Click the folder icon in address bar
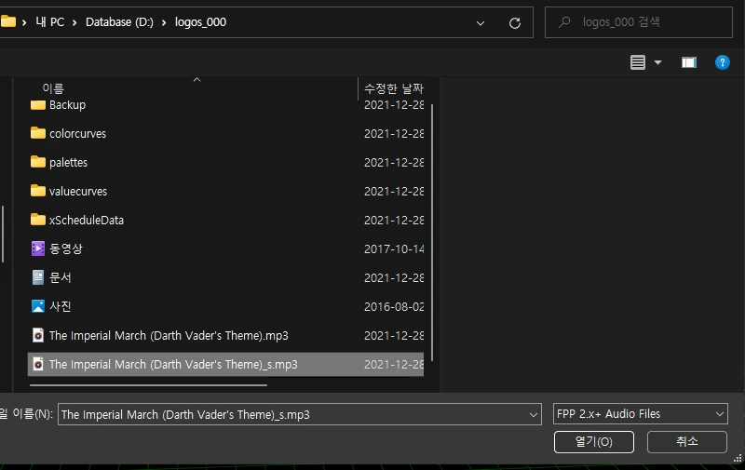 click(7, 21)
